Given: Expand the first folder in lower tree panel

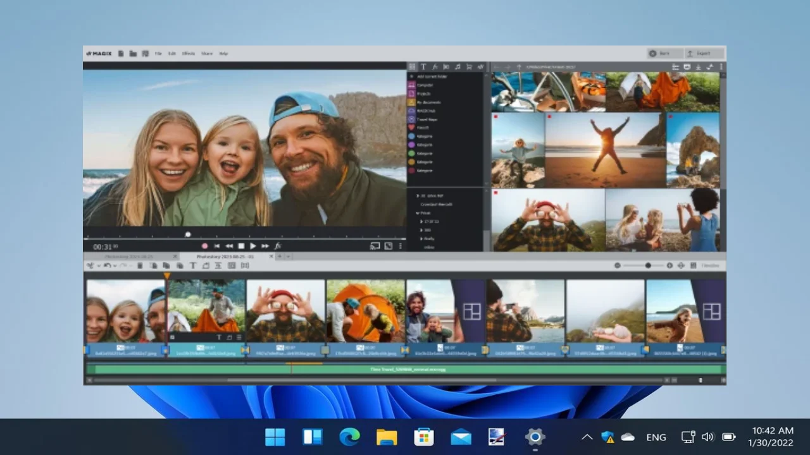Looking at the screenshot, I should coord(418,196).
